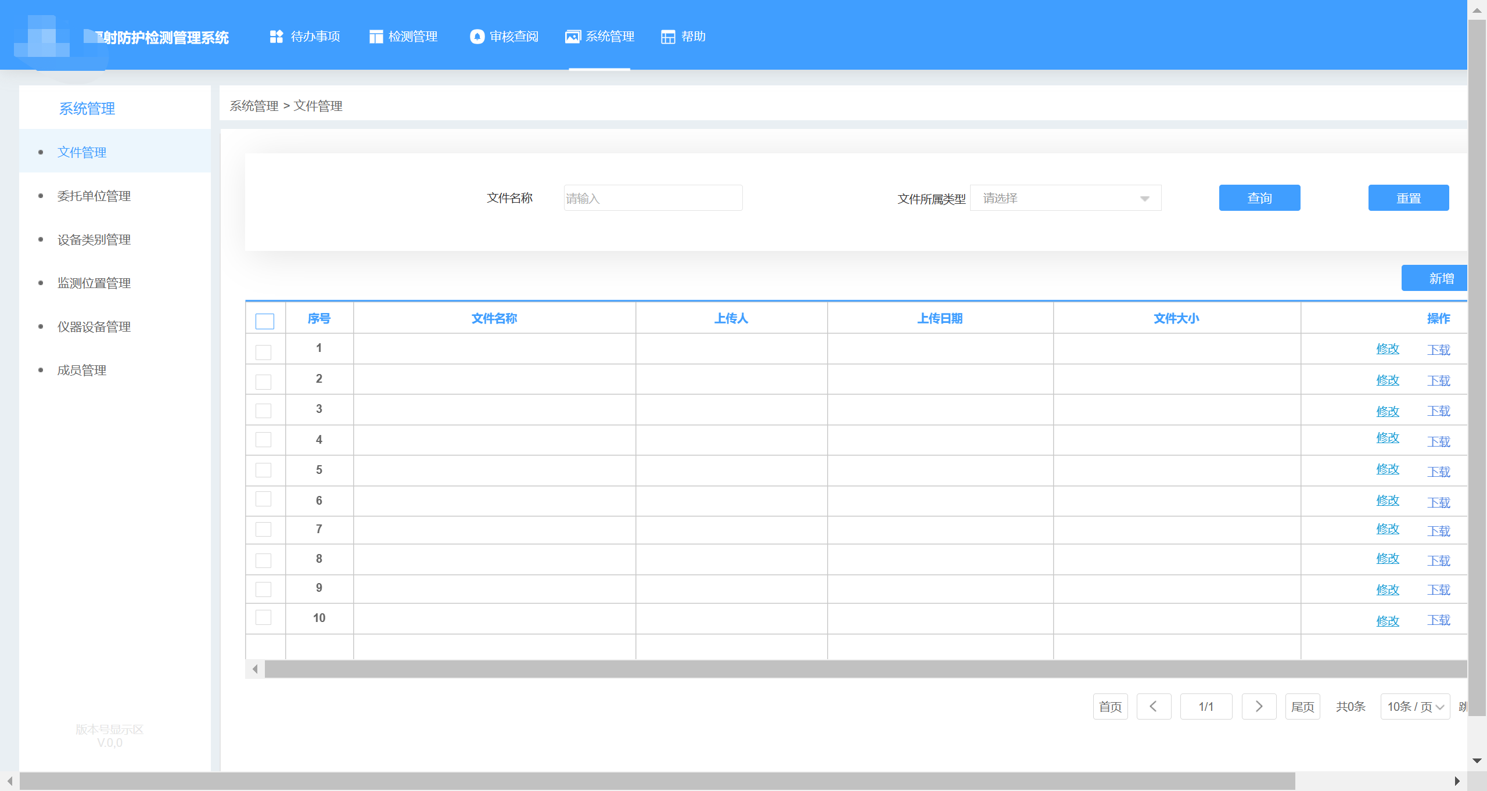
Task: Click page scrollbar down arrow
Action: [1477, 760]
